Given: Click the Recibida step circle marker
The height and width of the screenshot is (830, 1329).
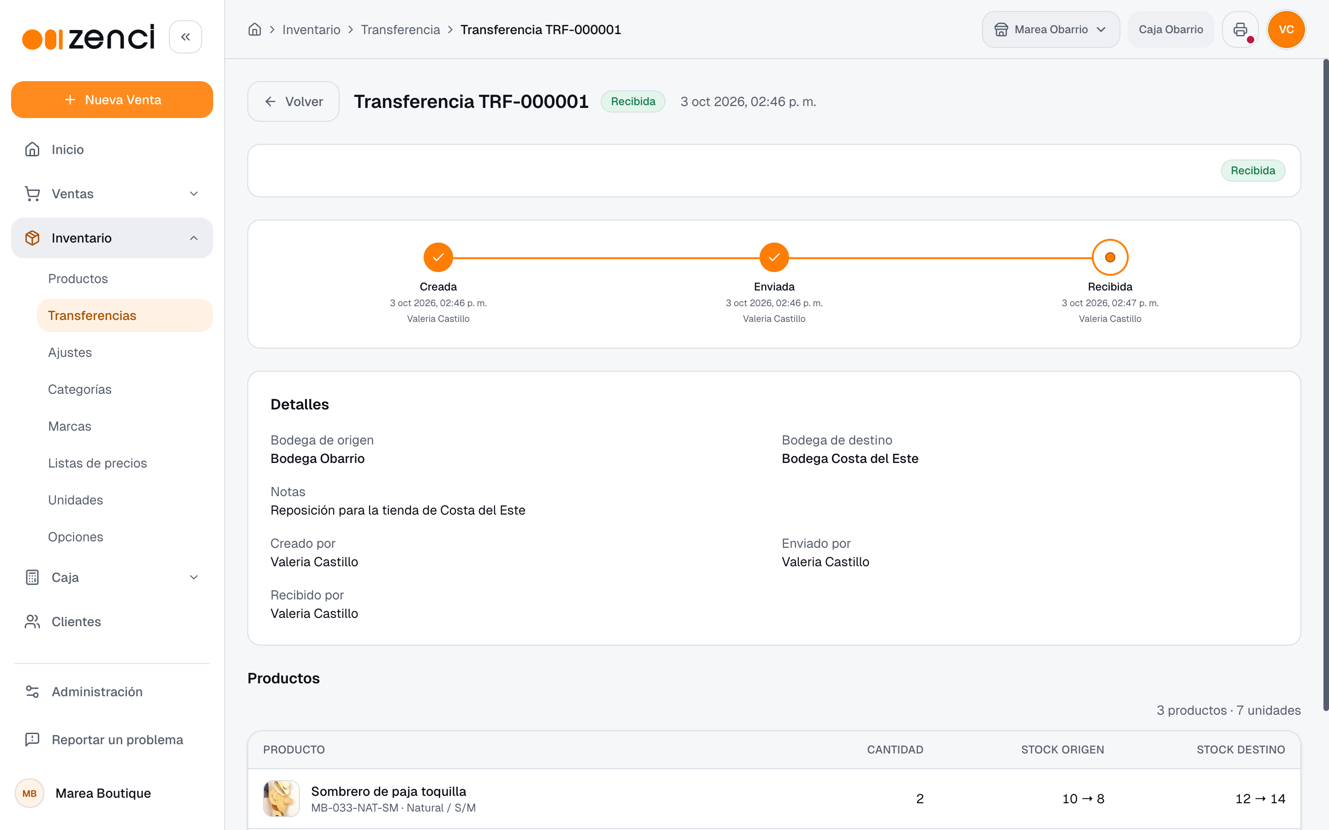Looking at the screenshot, I should 1110,257.
